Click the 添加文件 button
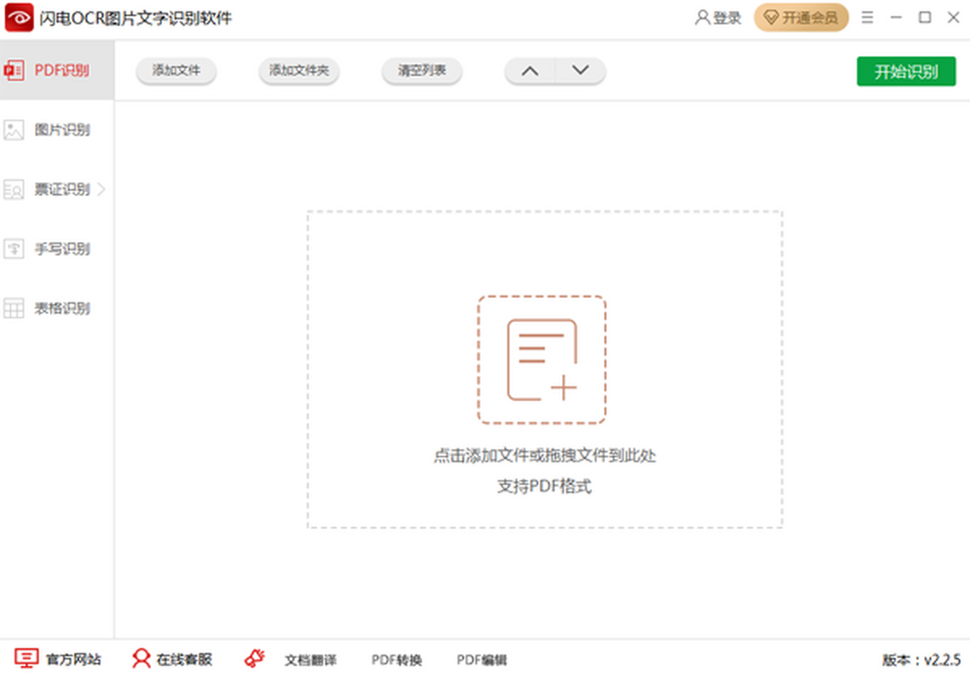Viewport: 970px width, 674px height. tap(176, 70)
